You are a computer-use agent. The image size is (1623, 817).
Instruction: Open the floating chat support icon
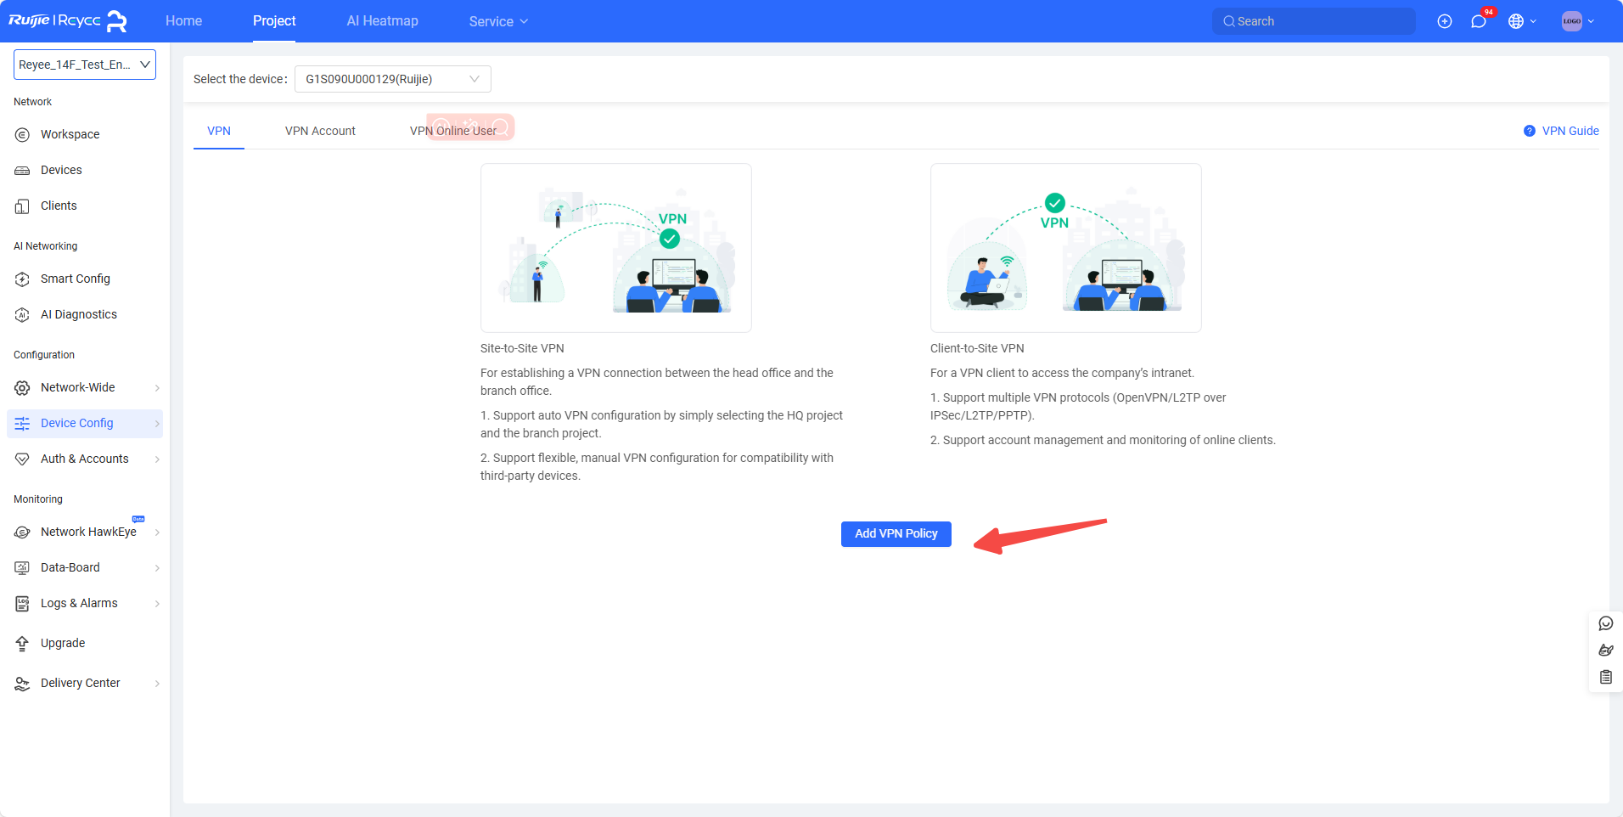pyautogui.click(x=1606, y=623)
